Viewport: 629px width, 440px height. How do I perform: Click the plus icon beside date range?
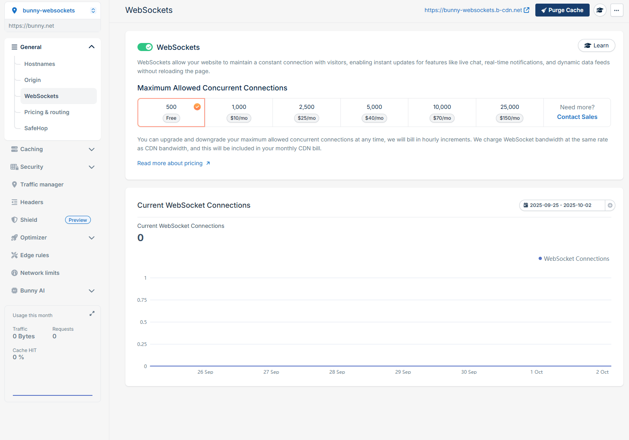610,205
